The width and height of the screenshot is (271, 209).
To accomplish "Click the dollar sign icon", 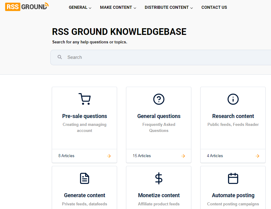I will tap(159, 178).
